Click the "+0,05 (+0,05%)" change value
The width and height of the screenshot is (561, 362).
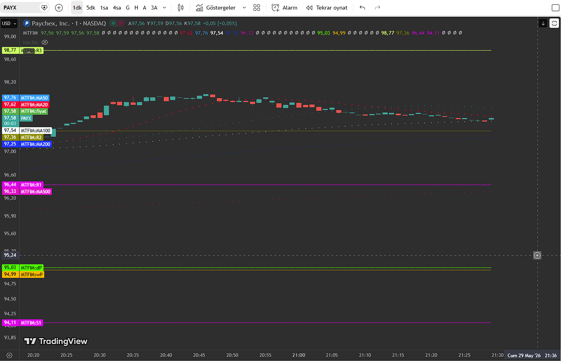[220, 24]
